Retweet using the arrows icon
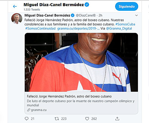149x123 pixels. [x=57, y=119]
